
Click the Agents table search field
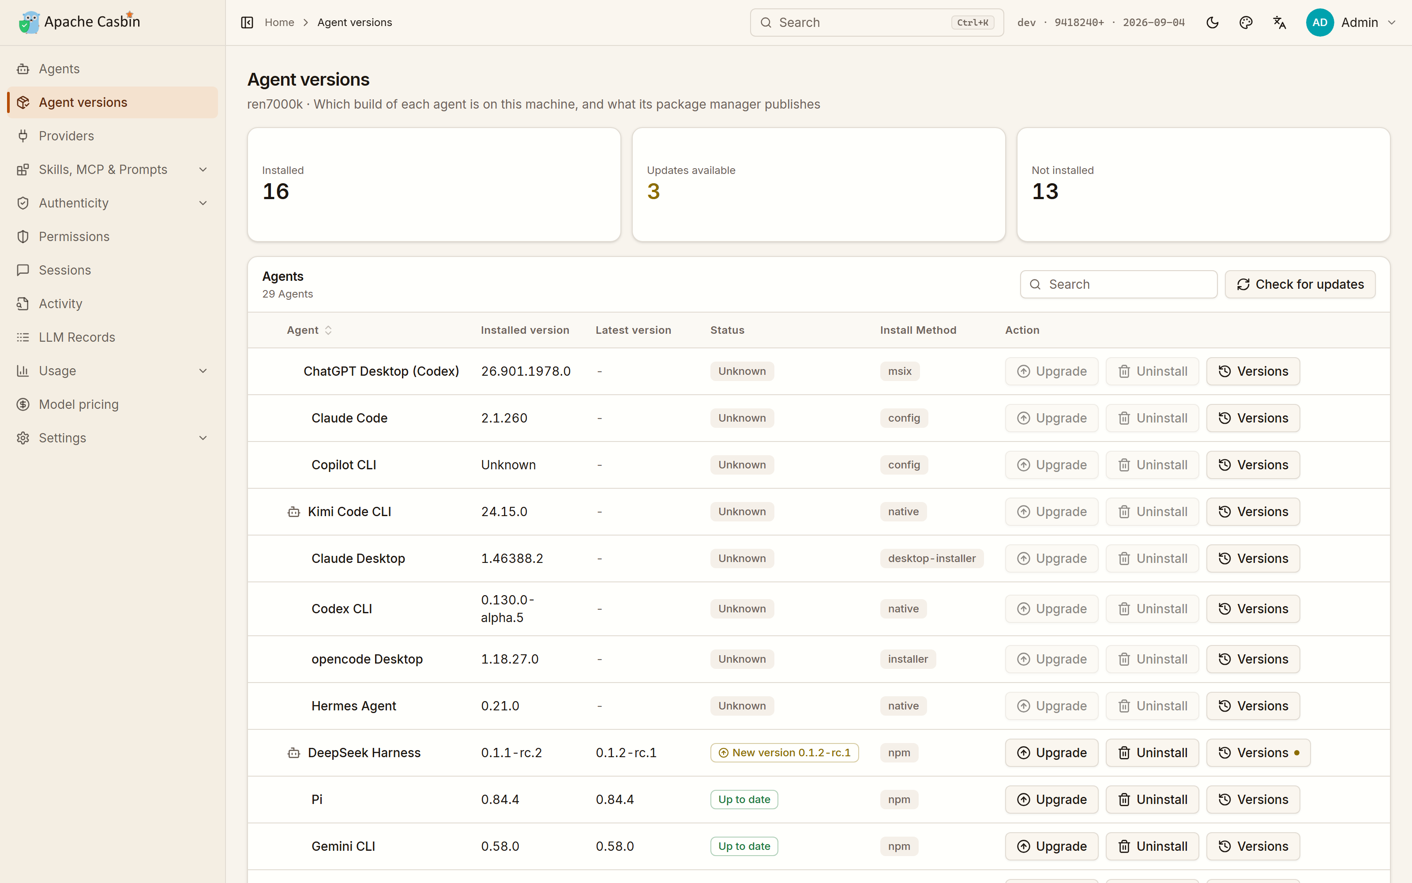[1119, 284]
